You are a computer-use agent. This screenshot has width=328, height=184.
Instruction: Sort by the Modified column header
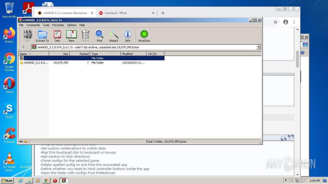[x=134, y=54]
